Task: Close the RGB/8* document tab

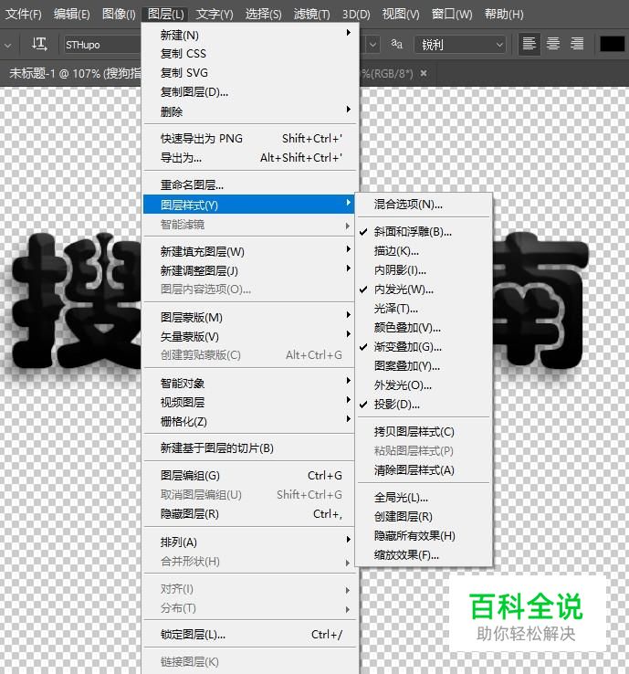Action: (424, 73)
